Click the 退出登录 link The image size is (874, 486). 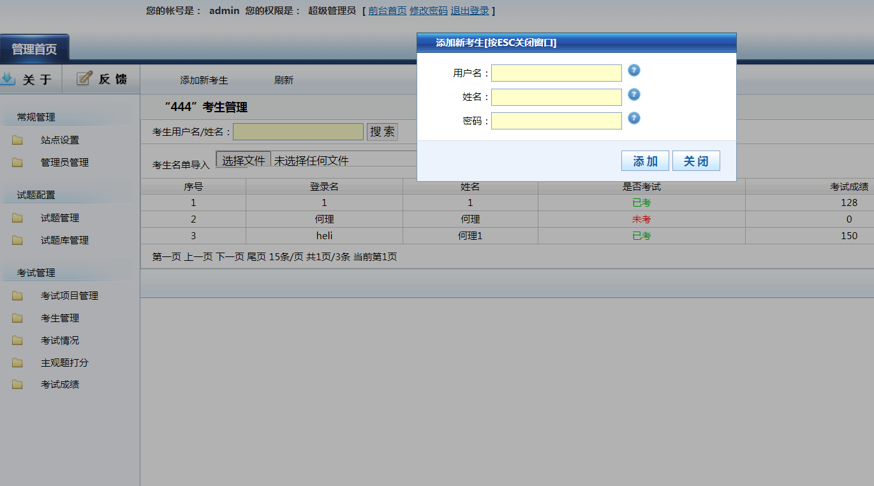pos(470,11)
